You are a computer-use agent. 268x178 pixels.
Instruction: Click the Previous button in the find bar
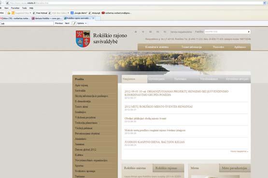point(59,24)
